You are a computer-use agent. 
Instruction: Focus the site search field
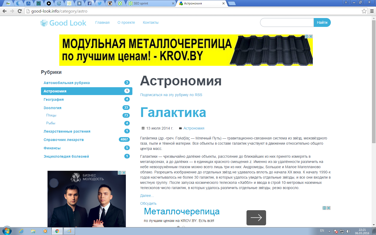287,22
